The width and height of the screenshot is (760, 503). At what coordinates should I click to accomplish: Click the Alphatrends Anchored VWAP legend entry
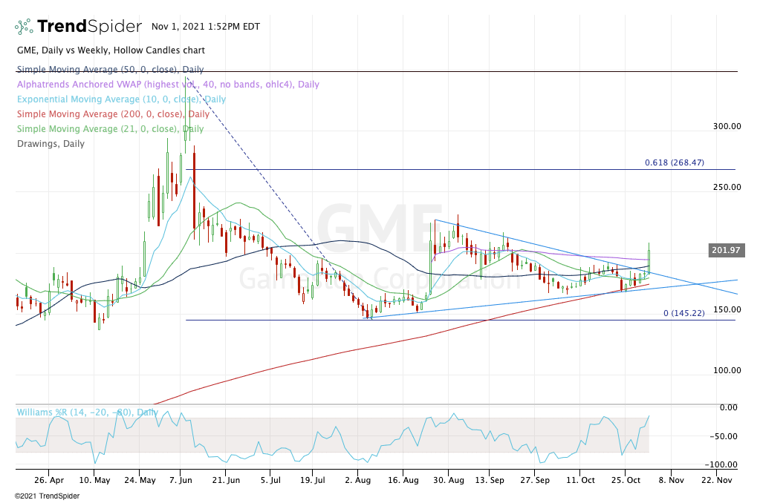[x=168, y=85]
